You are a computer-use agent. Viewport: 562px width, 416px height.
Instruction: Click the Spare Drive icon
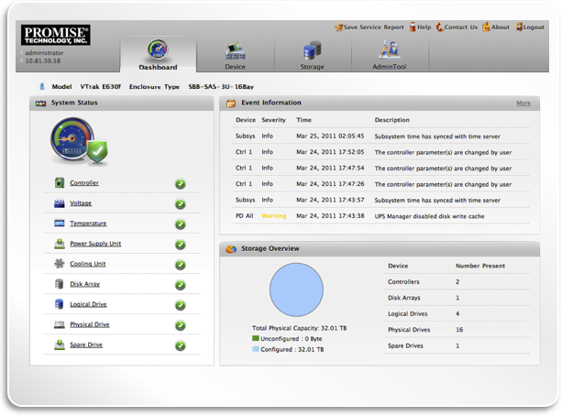pyautogui.click(x=60, y=345)
